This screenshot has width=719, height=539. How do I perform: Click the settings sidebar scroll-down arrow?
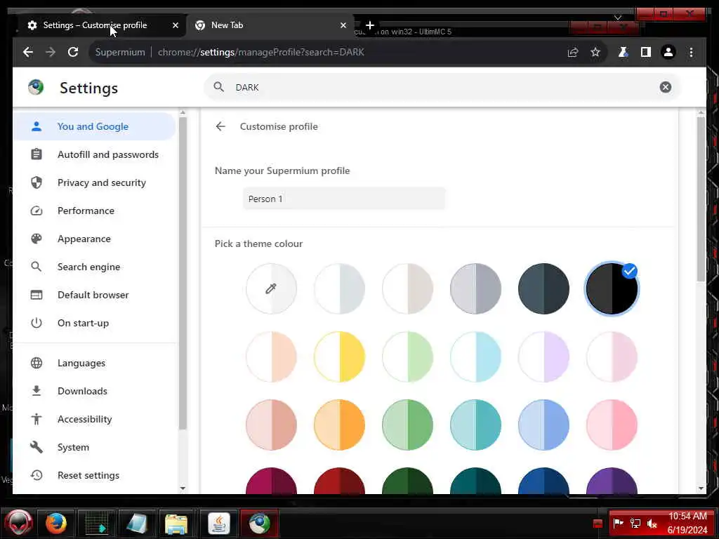(183, 488)
